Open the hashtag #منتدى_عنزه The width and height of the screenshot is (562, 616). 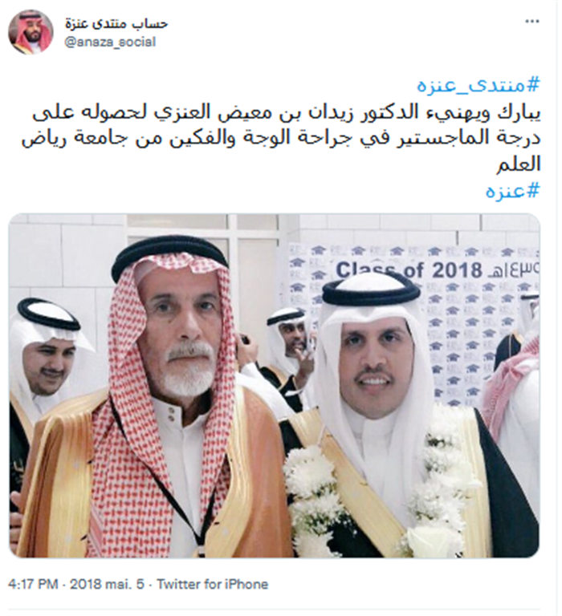(479, 85)
